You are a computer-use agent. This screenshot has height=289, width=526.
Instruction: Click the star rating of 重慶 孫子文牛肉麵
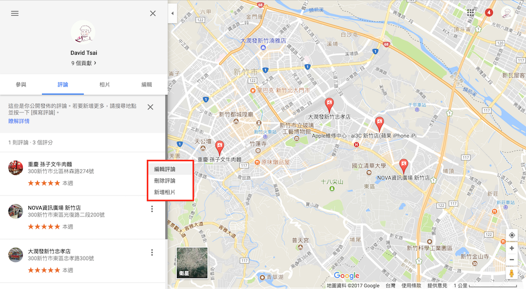[44, 183]
